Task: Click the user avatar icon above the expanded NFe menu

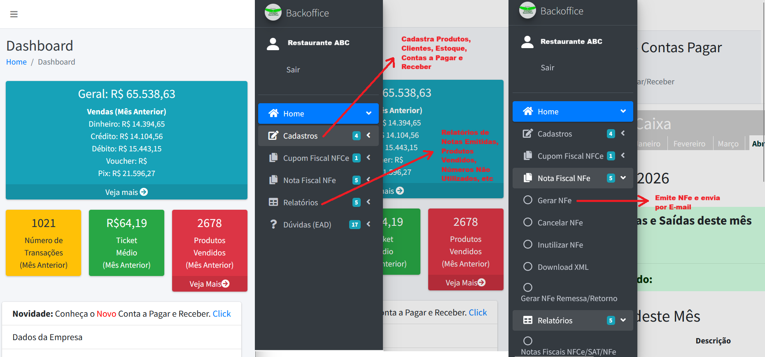Action: click(x=527, y=42)
